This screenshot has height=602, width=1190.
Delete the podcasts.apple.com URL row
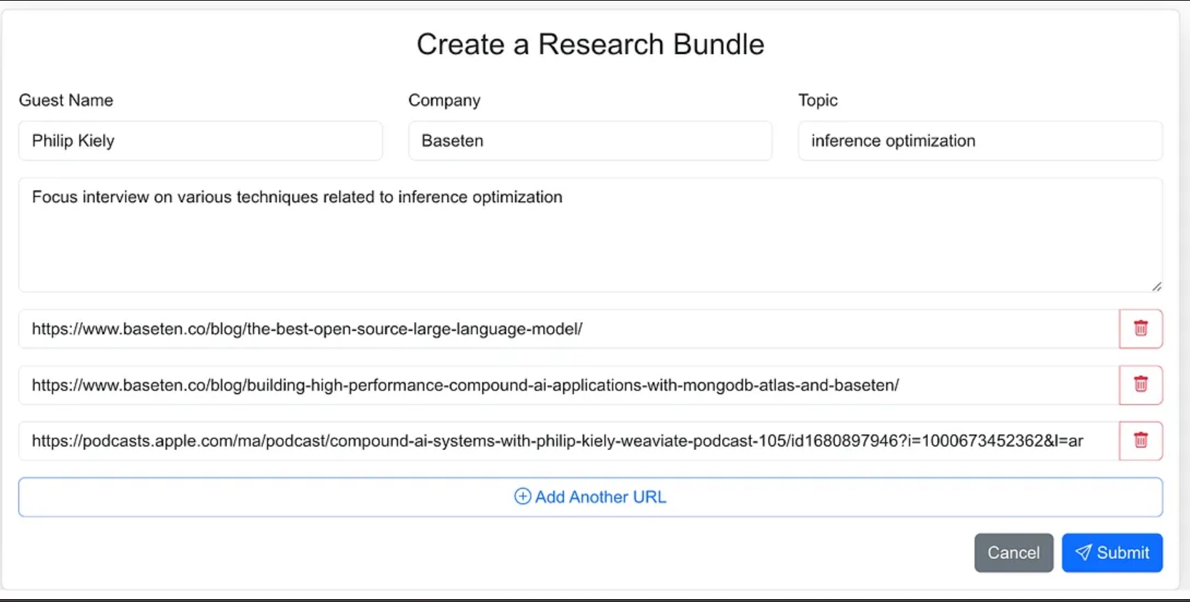coord(1141,441)
